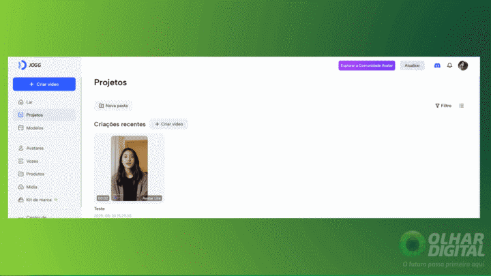491x276 pixels.
Task: Open notifications bell icon
Action: (x=449, y=65)
